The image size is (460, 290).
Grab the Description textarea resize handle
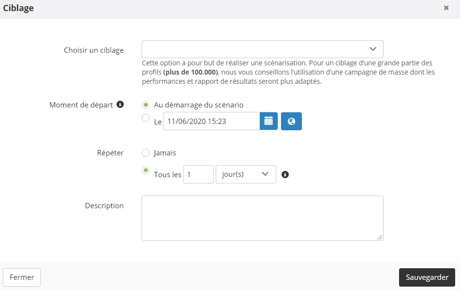[380, 237]
